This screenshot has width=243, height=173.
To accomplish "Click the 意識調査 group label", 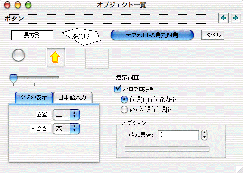I will [x=128, y=77].
